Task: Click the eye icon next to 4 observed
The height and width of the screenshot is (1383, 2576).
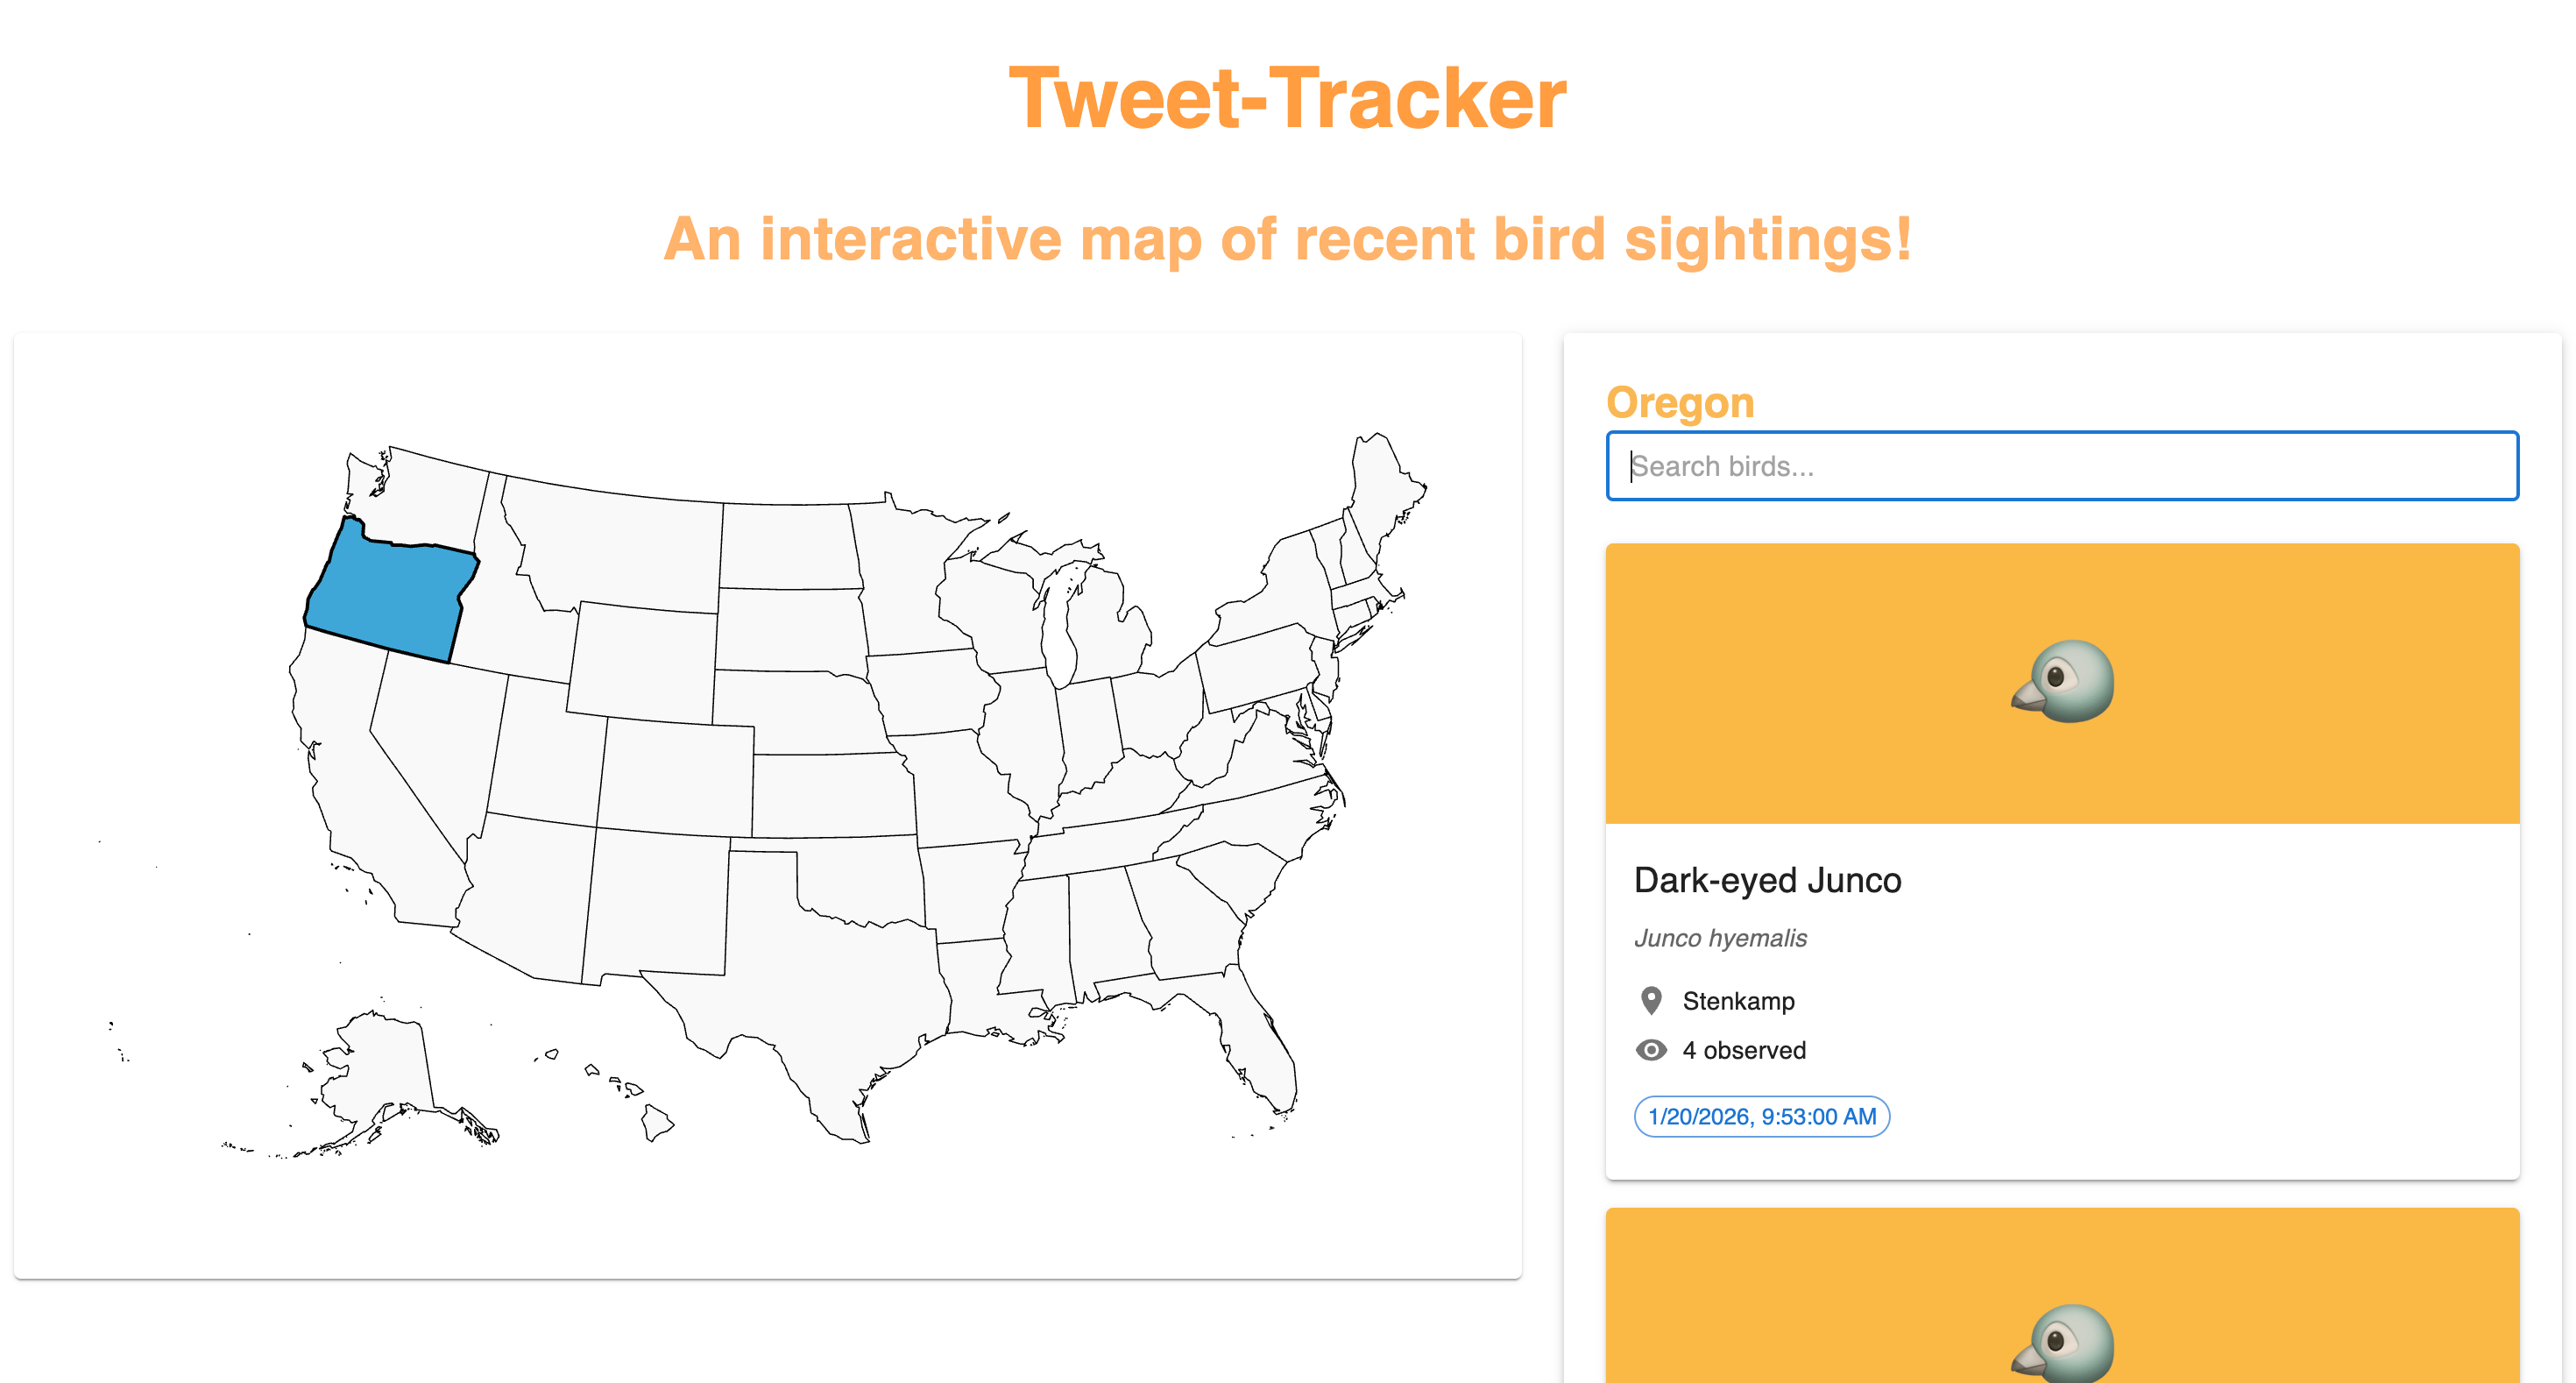Action: [x=1651, y=1050]
